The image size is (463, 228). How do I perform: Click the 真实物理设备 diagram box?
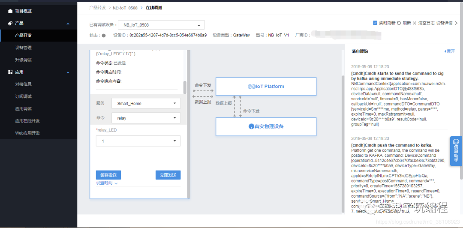coord(266,126)
